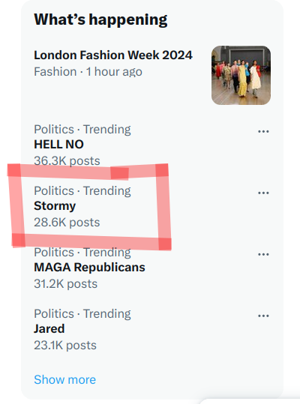The image size is (300, 404).
Task: Click the Show more link
Action: 65,379
